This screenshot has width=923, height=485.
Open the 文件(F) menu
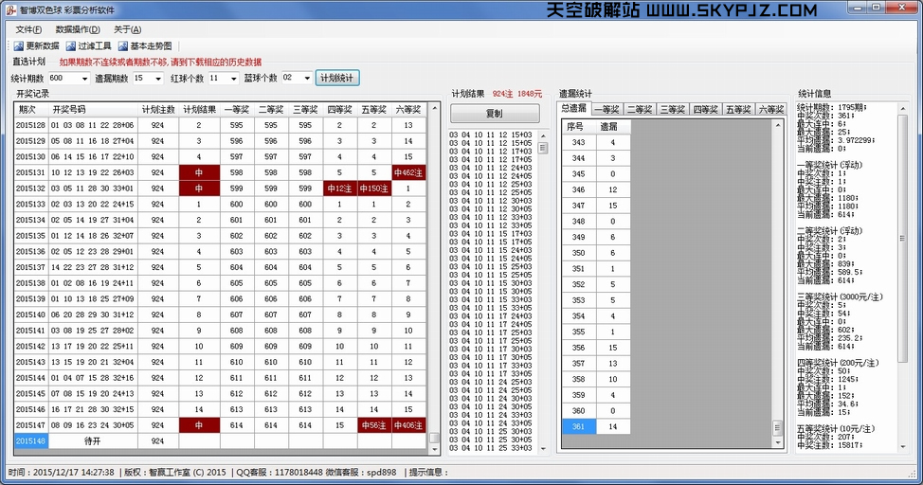pyautogui.click(x=28, y=29)
